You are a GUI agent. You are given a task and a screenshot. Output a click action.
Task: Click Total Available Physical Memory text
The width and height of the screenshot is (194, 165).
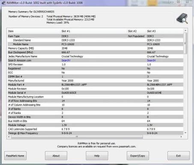[x=70, y=19]
